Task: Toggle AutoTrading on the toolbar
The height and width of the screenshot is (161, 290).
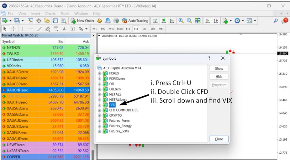Action: (135, 21)
